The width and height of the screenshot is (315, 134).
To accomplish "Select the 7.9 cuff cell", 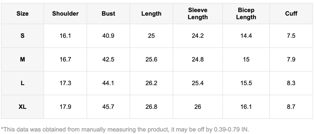I will (x=291, y=59).
